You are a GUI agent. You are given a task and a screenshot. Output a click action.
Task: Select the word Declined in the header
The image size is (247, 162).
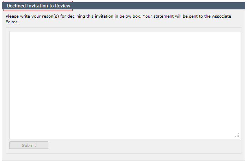coord(16,6)
